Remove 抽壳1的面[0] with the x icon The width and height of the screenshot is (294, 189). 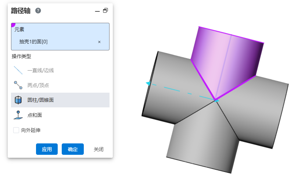(99, 42)
